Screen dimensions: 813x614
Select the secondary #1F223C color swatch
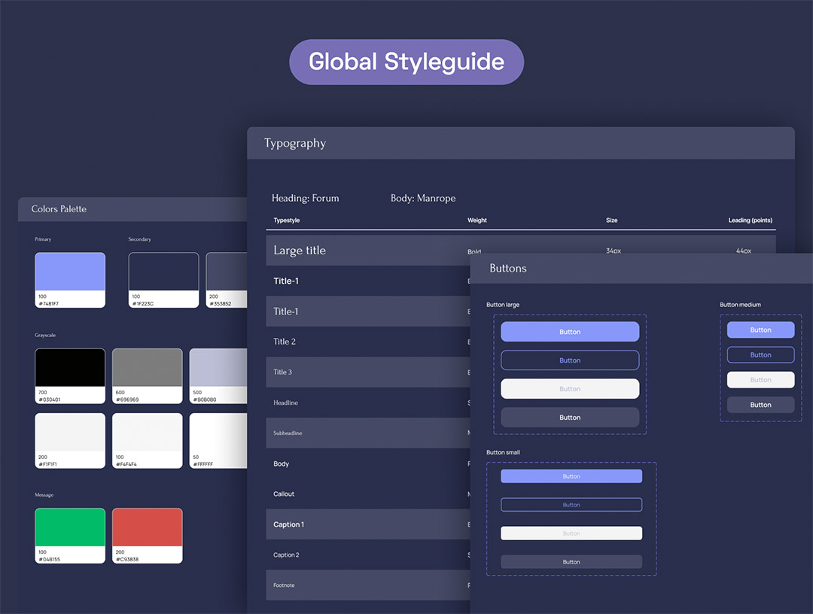pos(163,272)
